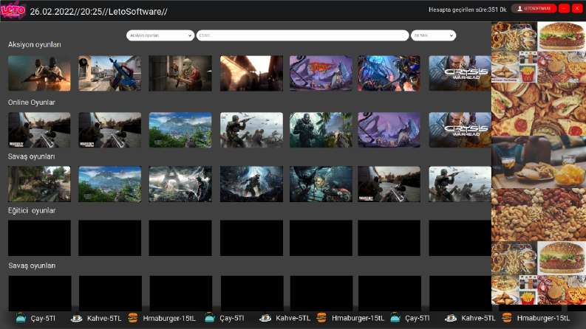Open the Aksiyon oyunları category dropdown

tap(160, 35)
